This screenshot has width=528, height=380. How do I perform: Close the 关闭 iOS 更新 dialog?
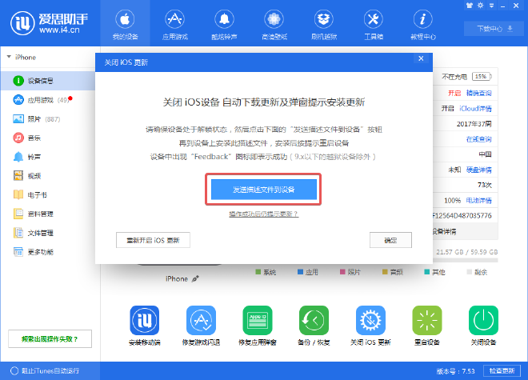pyautogui.click(x=421, y=58)
